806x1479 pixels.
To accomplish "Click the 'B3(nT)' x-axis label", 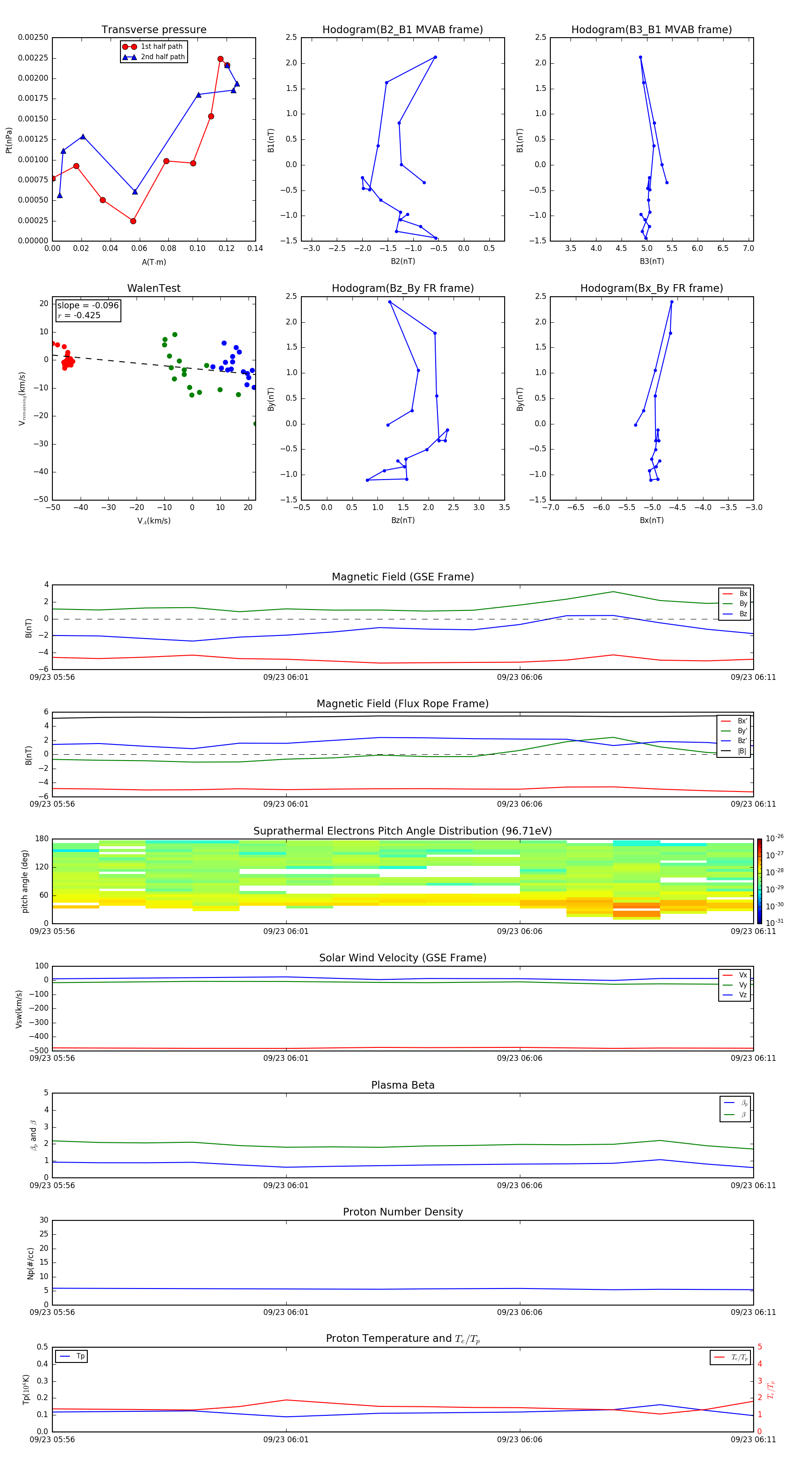I will coord(652,261).
